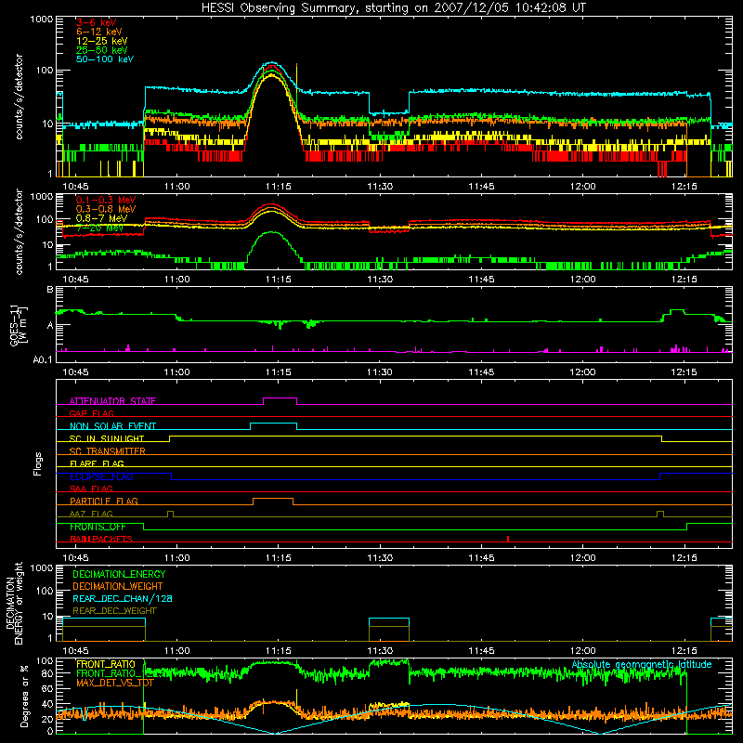Click the FRONT_RATIO legend label
Image resolution: width=743 pixels, height=743 pixels.
click(x=106, y=664)
